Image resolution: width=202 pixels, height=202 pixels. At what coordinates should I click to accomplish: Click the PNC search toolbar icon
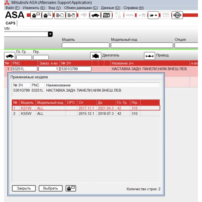(x=107, y=15)
